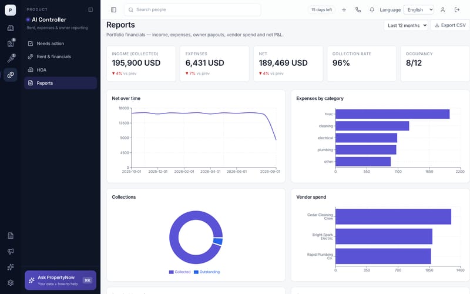
Task: Open the settings gear icon
Action: point(11,283)
